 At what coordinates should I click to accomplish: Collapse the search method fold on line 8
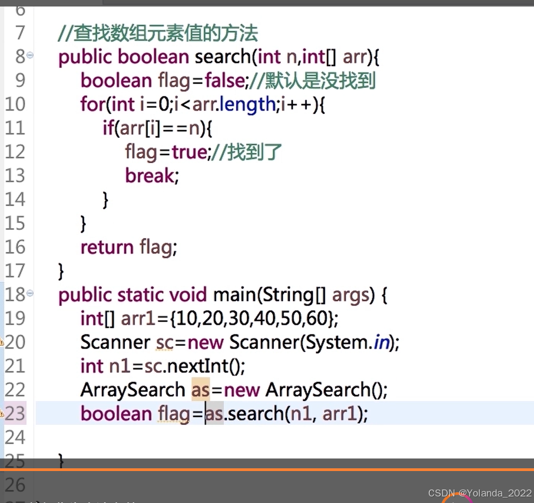[30, 55]
